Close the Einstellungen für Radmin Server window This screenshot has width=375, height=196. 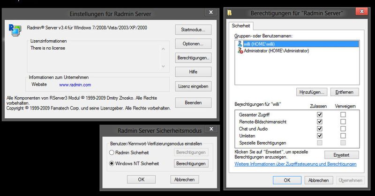coord(210,12)
